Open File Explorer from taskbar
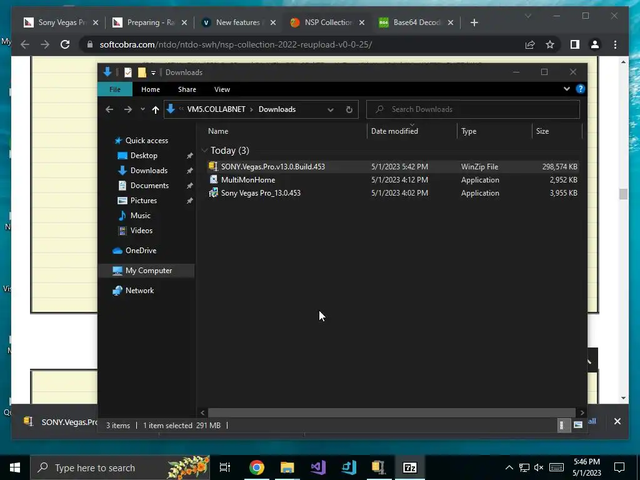 click(287, 467)
